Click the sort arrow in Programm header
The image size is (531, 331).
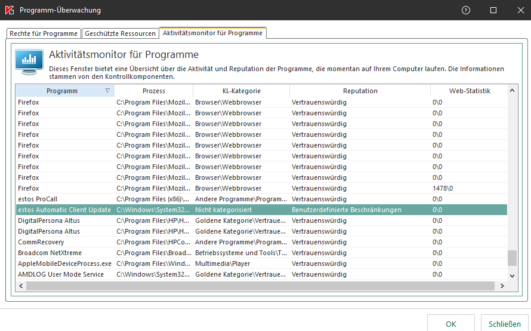[x=107, y=91]
